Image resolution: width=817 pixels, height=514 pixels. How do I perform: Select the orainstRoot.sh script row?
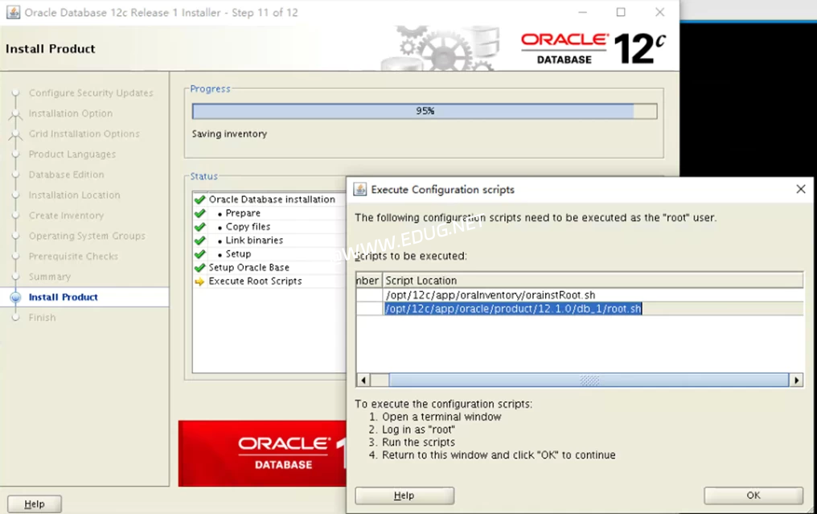(580, 295)
